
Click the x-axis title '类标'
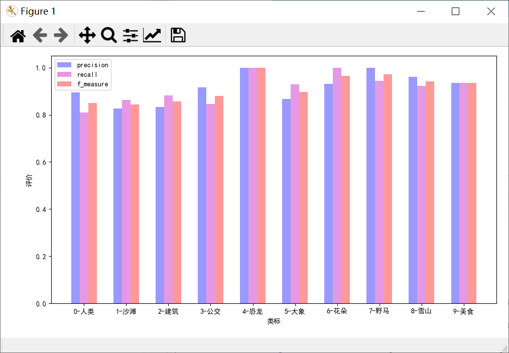pos(274,321)
